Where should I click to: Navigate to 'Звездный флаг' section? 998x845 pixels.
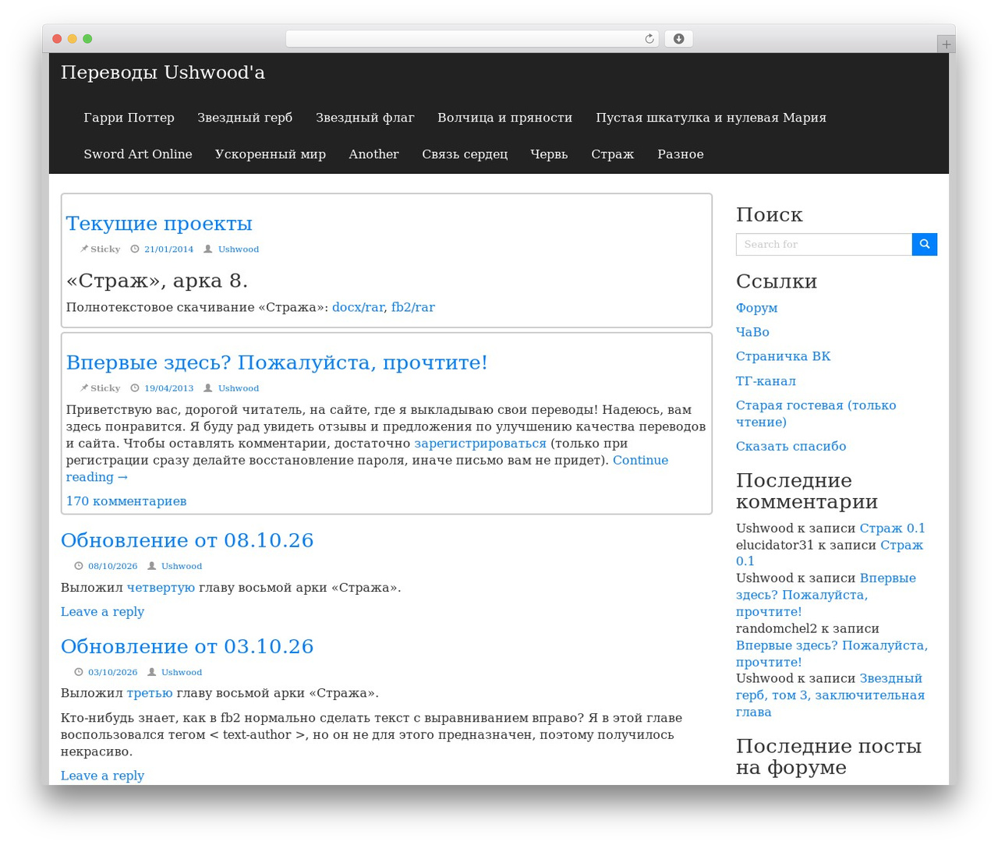click(x=365, y=118)
